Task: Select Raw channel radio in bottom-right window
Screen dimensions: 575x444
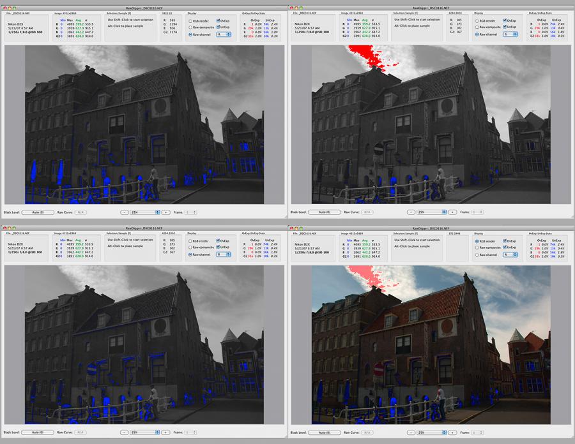Action: click(x=477, y=255)
